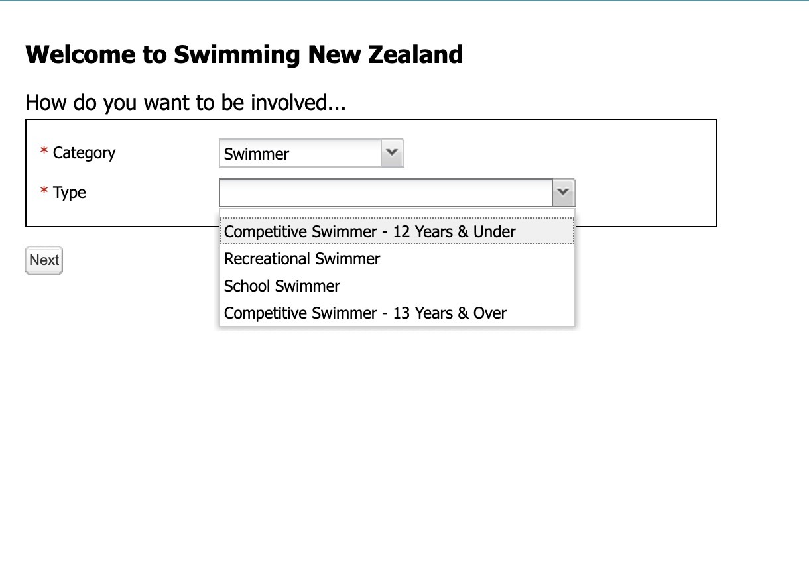This screenshot has height=587, width=809.
Task: Select the blank entry atop the Type list
Action: pos(397,213)
